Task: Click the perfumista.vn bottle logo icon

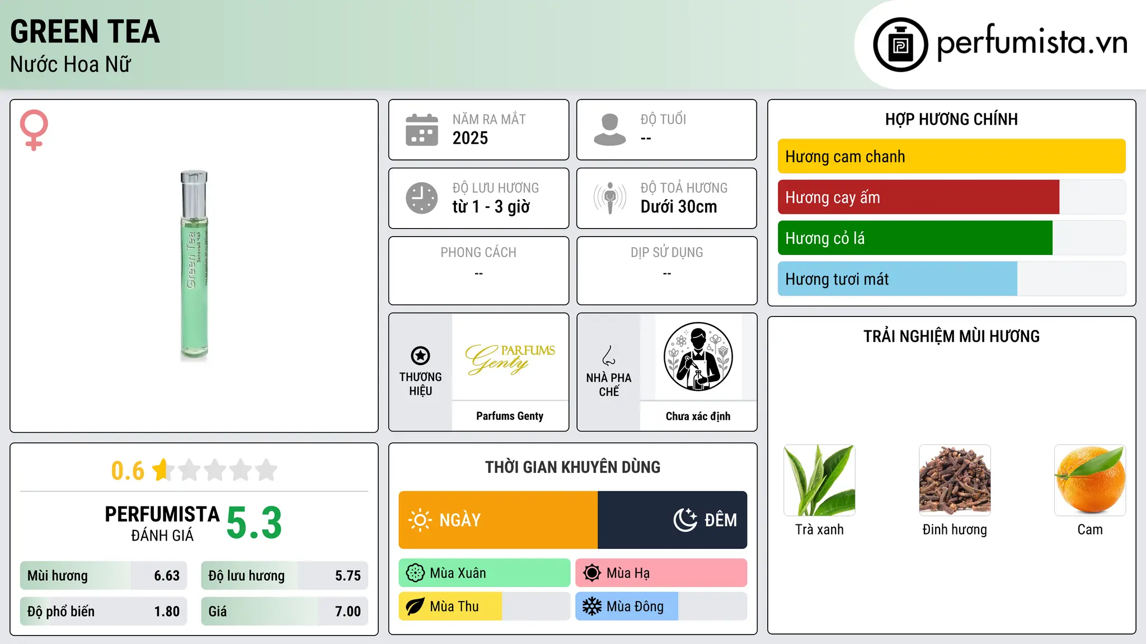Action: pos(900,45)
